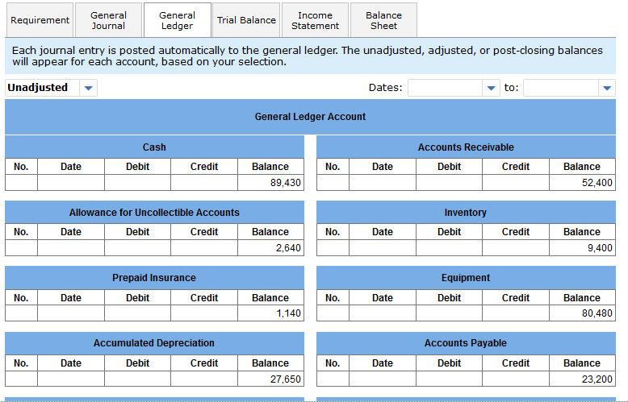628x402 pixels.
Task: Click the No. column header under Accounts Payable
Action: point(333,363)
